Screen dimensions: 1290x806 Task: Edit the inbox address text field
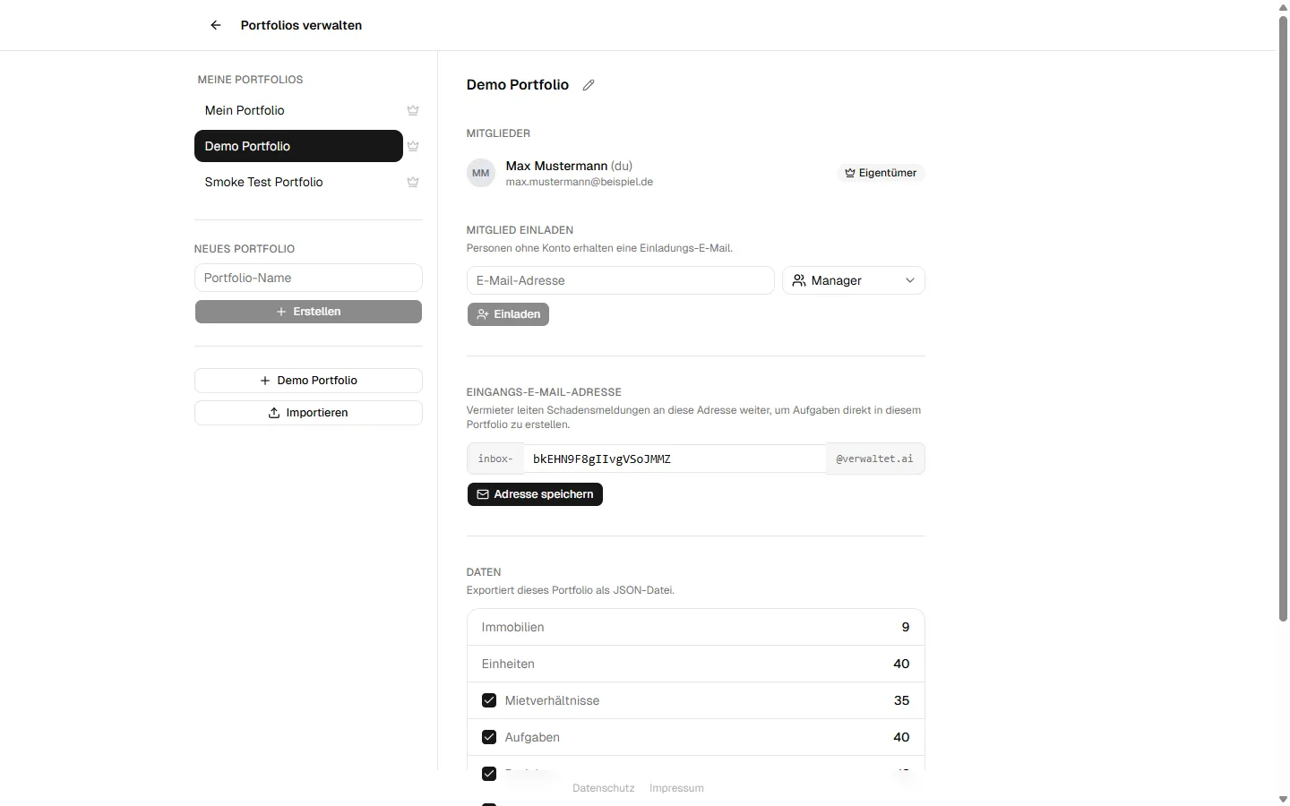(x=675, y=459)
